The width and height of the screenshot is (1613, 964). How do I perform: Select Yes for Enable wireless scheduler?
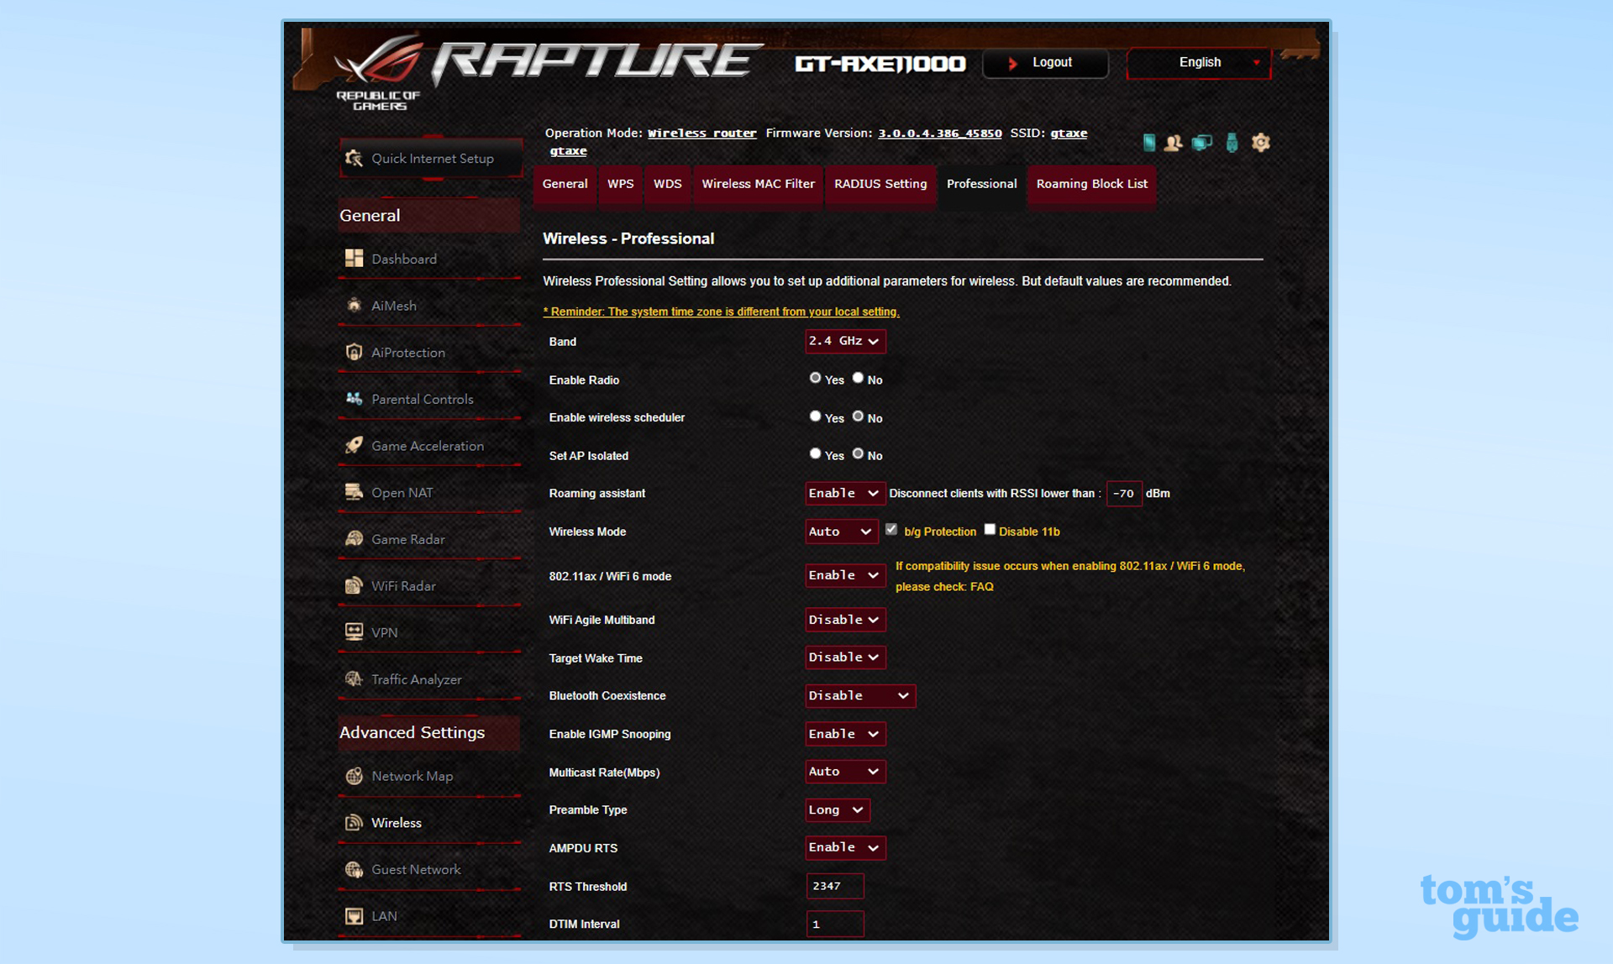click(x=815, y=416)
